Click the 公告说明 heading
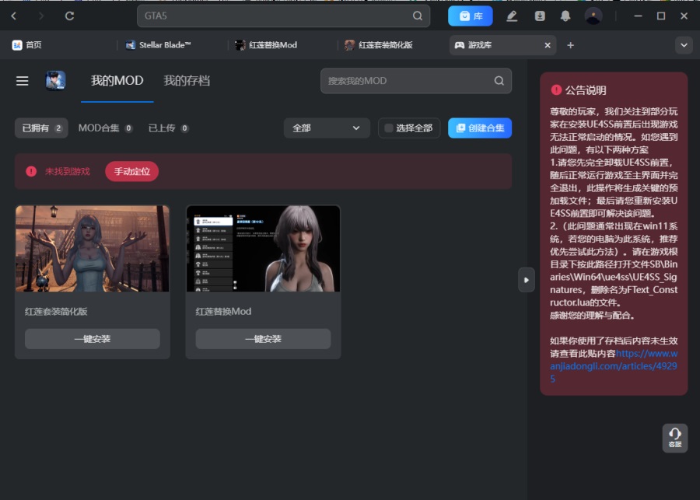 click(x=586, y=90)
